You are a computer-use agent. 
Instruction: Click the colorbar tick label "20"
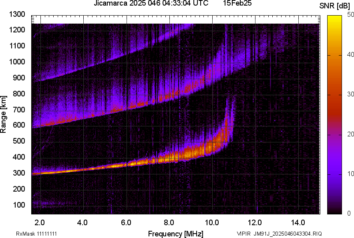[350, 134]
